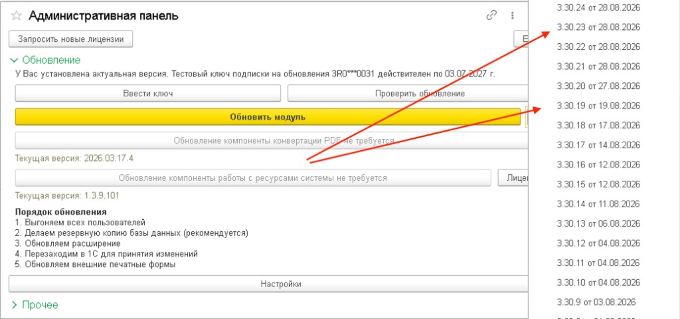Select version 3.30.20 от 27.08.2026

(598, 86)
